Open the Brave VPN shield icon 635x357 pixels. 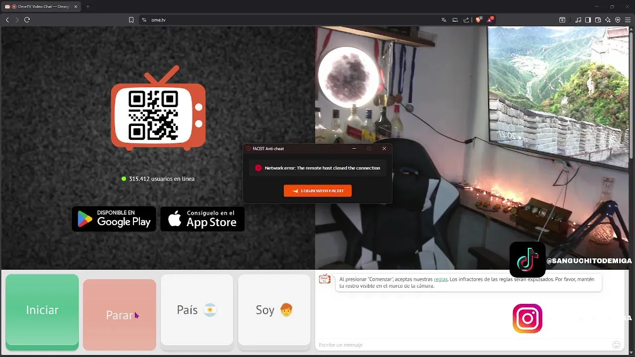tap(618, 20)
